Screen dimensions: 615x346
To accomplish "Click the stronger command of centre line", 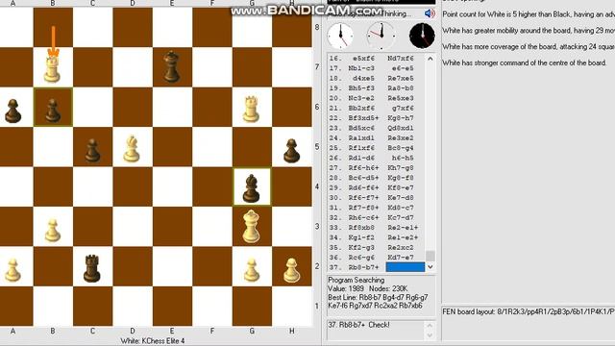I will tap(525, 62).
